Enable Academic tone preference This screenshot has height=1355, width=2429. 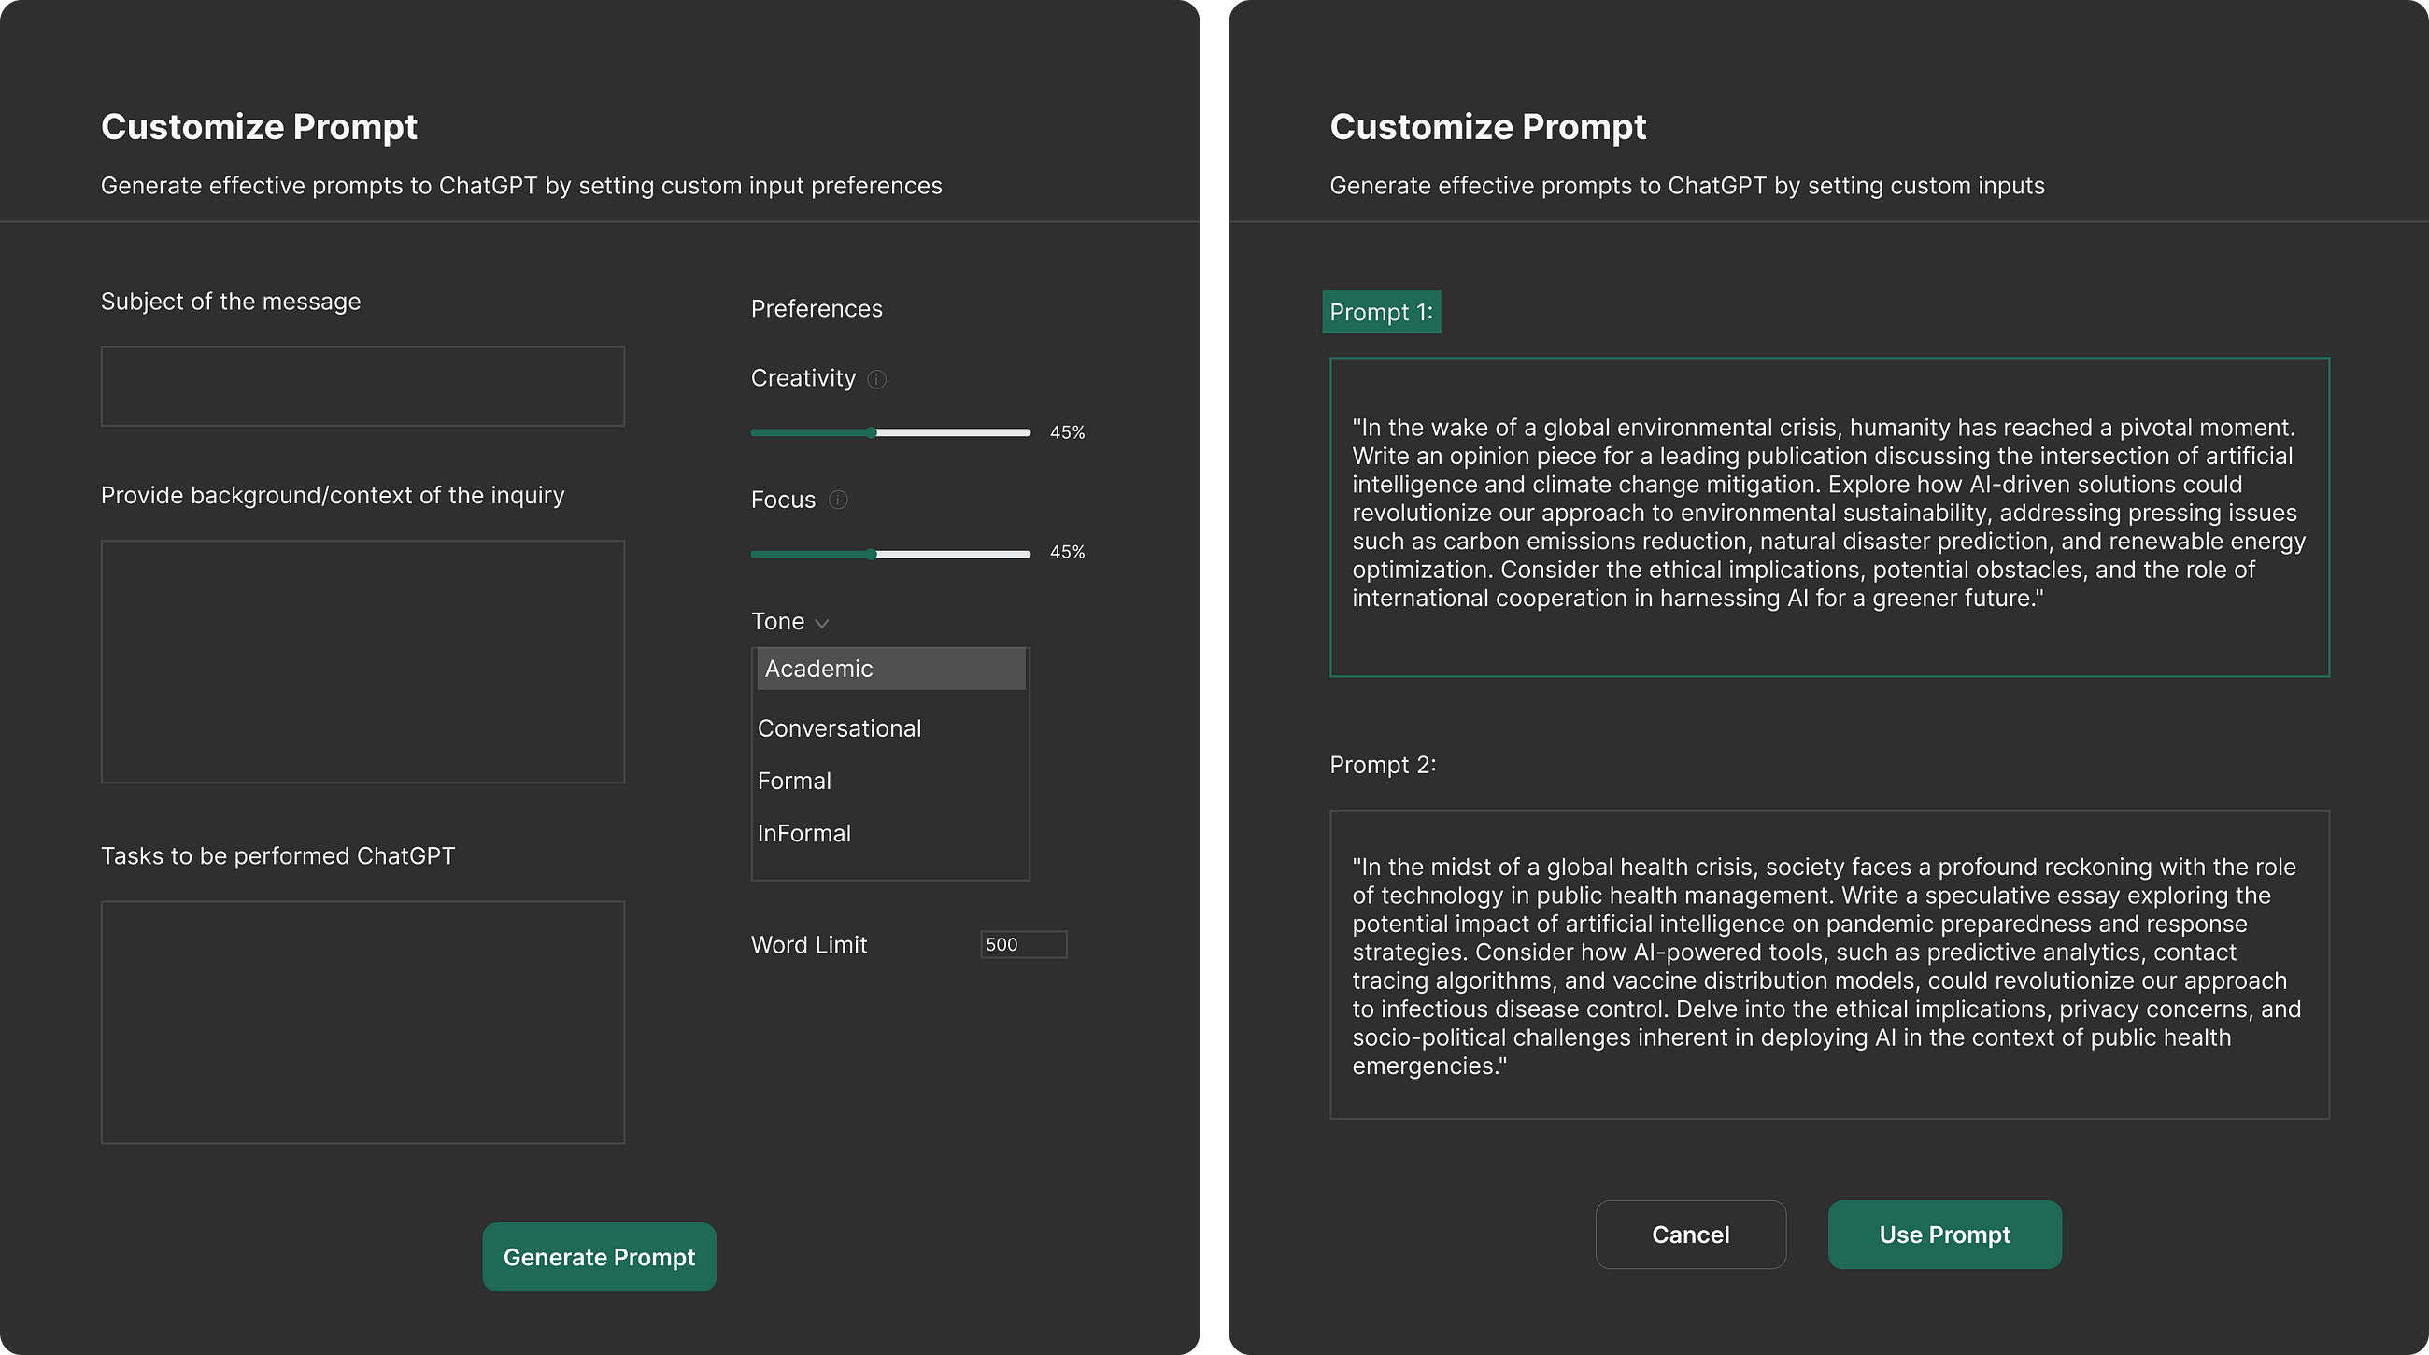[x=889, y=669]
